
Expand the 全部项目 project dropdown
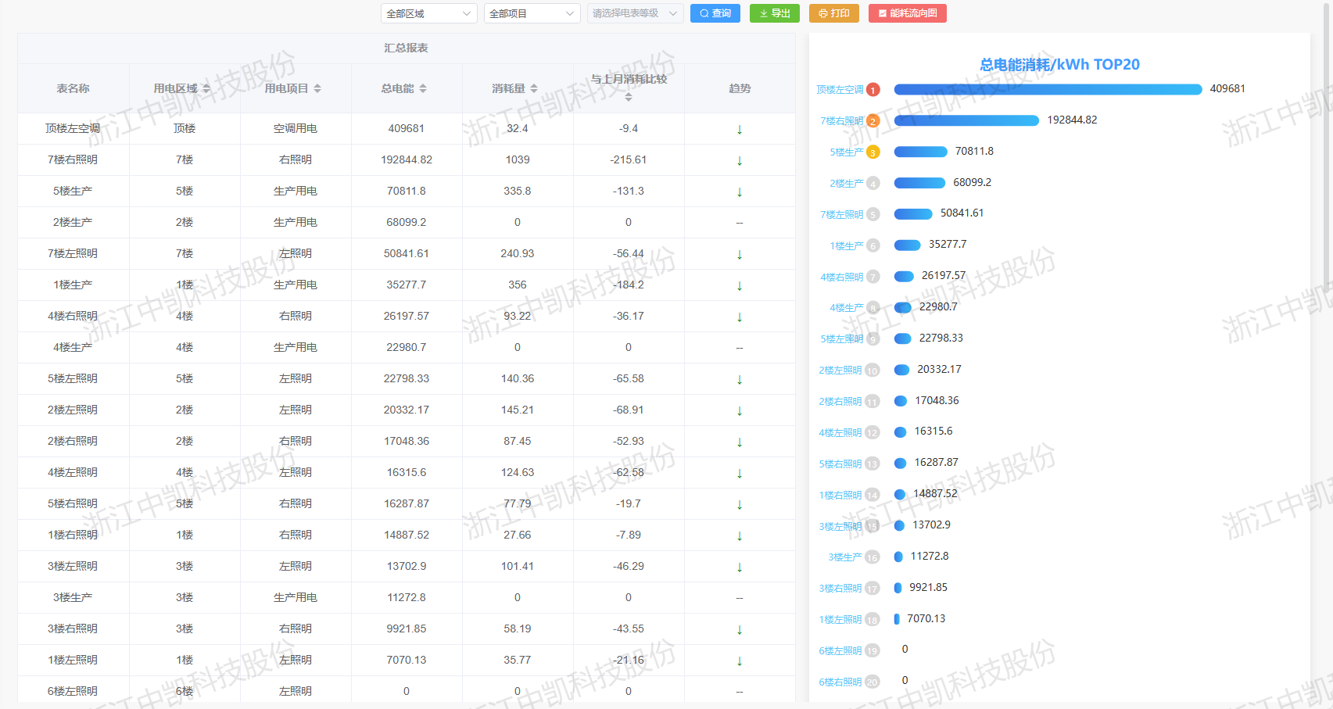point(532,13)
